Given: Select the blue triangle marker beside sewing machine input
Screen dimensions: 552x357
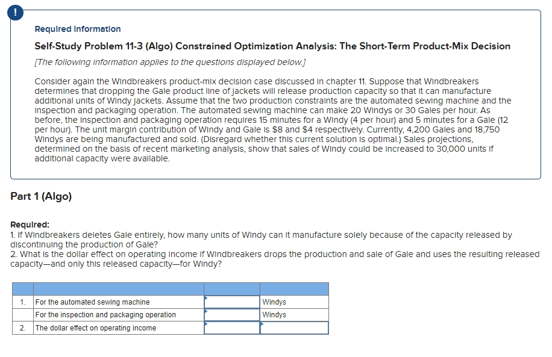Looking at the screenshot, I should [x=207, y=298].
